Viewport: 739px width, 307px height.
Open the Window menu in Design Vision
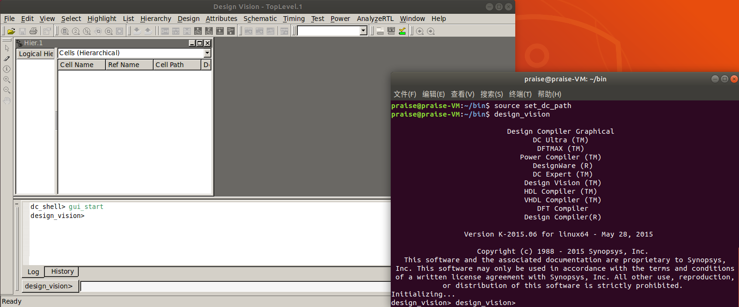(412, 19)
